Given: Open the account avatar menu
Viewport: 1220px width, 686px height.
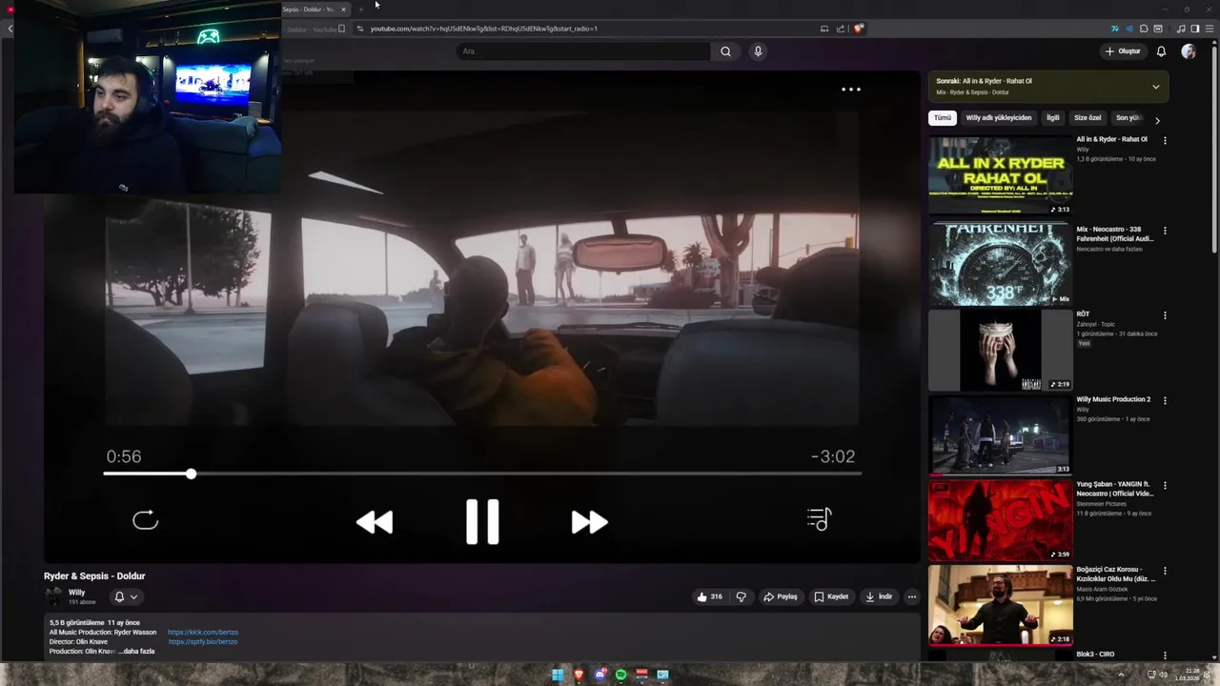Looking at the screenshot, I should tap(1189, 51).
